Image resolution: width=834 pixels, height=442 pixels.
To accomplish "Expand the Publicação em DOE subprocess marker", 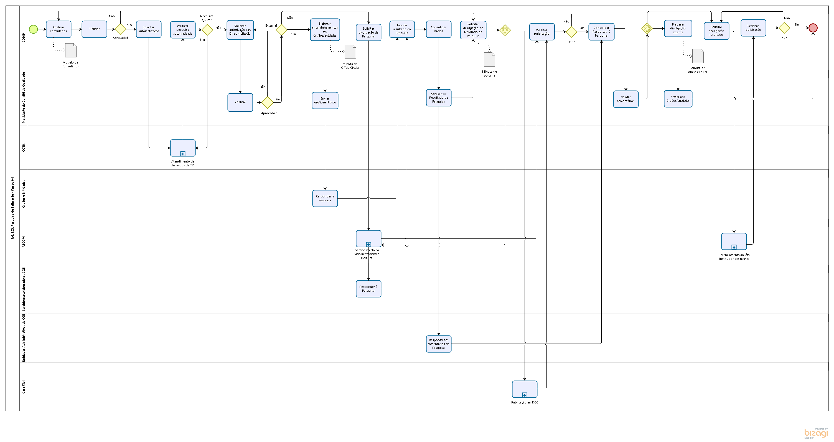I will coord(525,395).
